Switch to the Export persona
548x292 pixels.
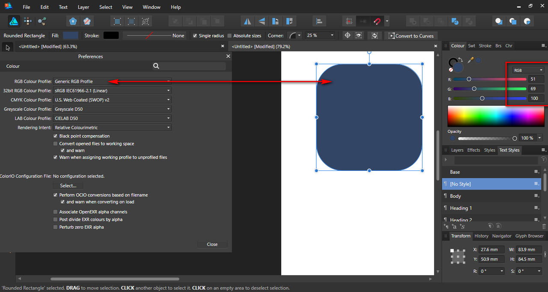(42, 21)
